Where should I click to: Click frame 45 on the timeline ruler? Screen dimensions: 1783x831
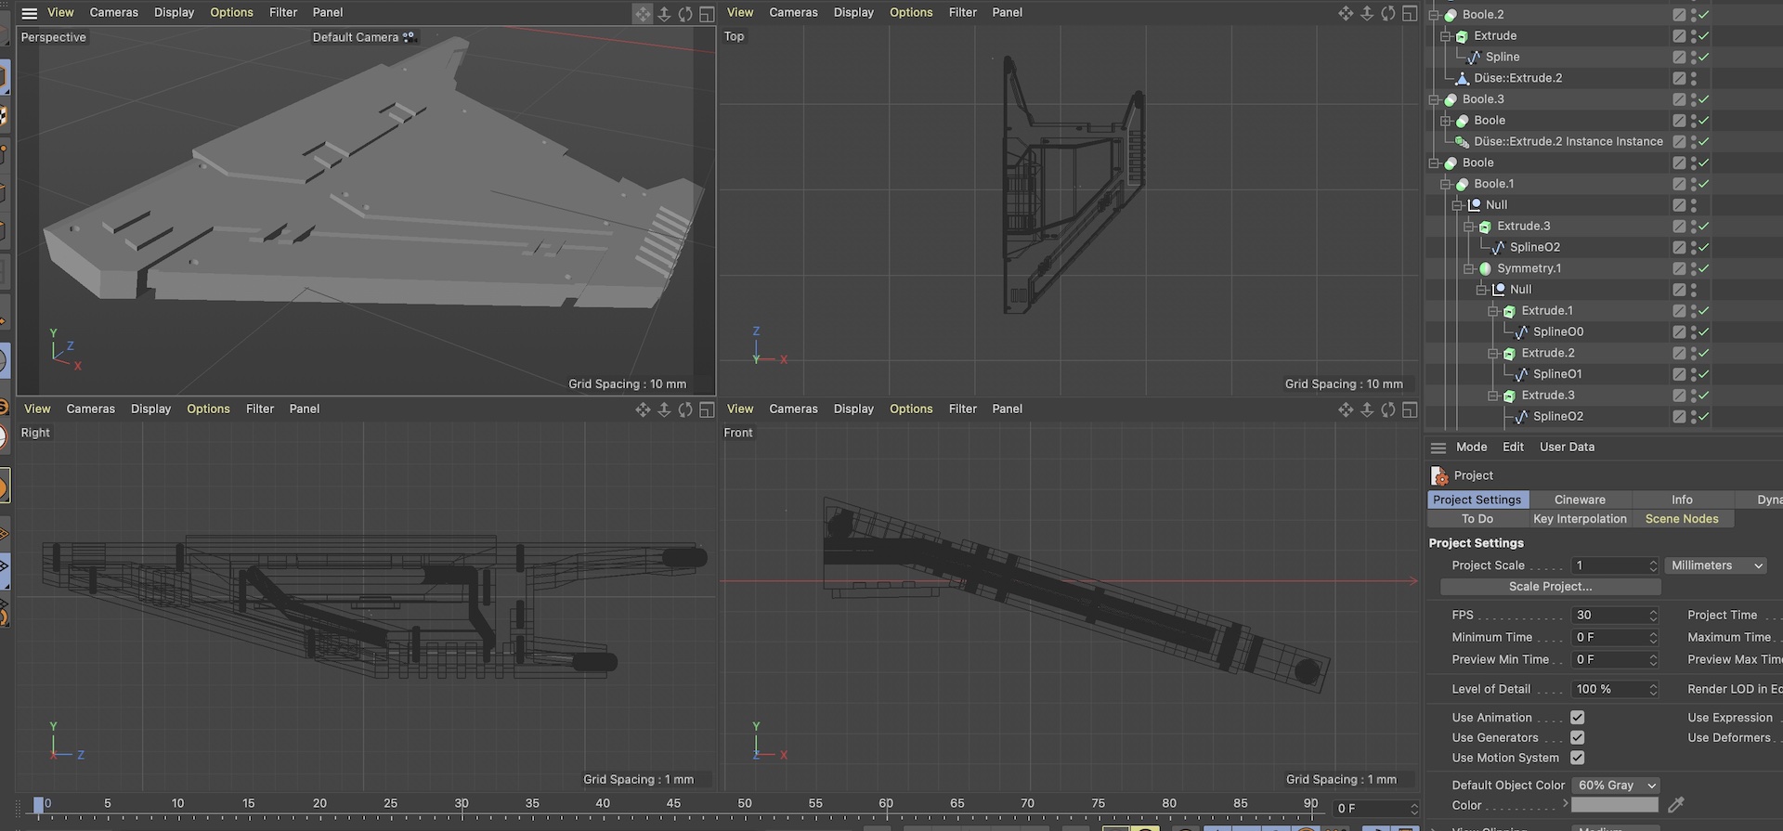[x=673, y=804]
